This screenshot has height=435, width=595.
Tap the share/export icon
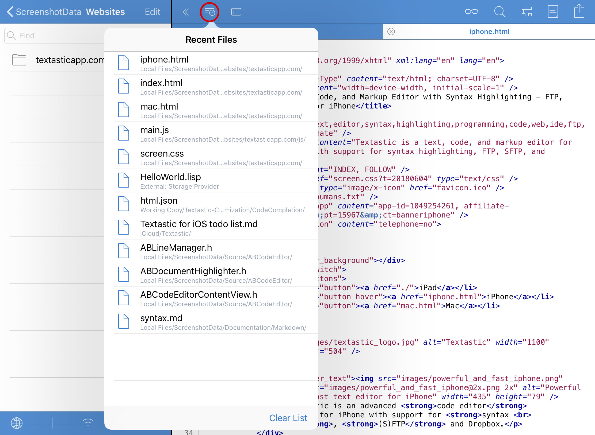(579, 11)
